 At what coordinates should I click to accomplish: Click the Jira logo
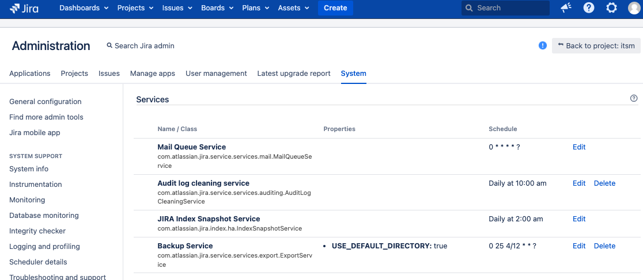click(24, 8)
